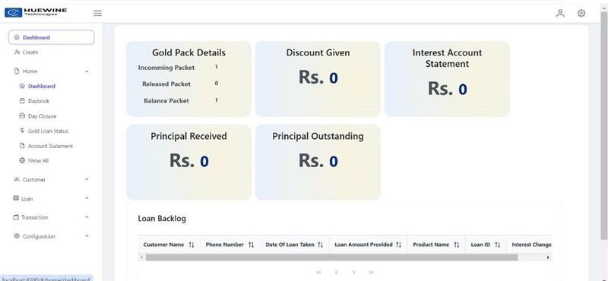
Task: Go to next page of Loan Backlog
Action: (x=353, y=272)
